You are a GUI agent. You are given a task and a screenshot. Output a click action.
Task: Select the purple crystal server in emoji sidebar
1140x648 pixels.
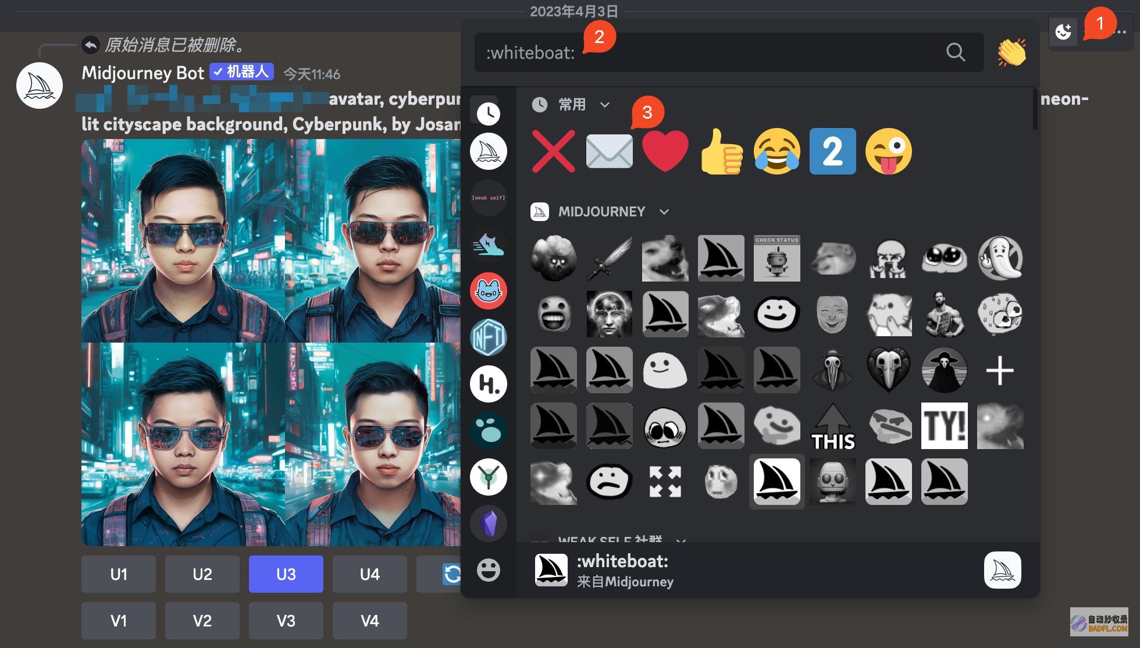[489, 524]
